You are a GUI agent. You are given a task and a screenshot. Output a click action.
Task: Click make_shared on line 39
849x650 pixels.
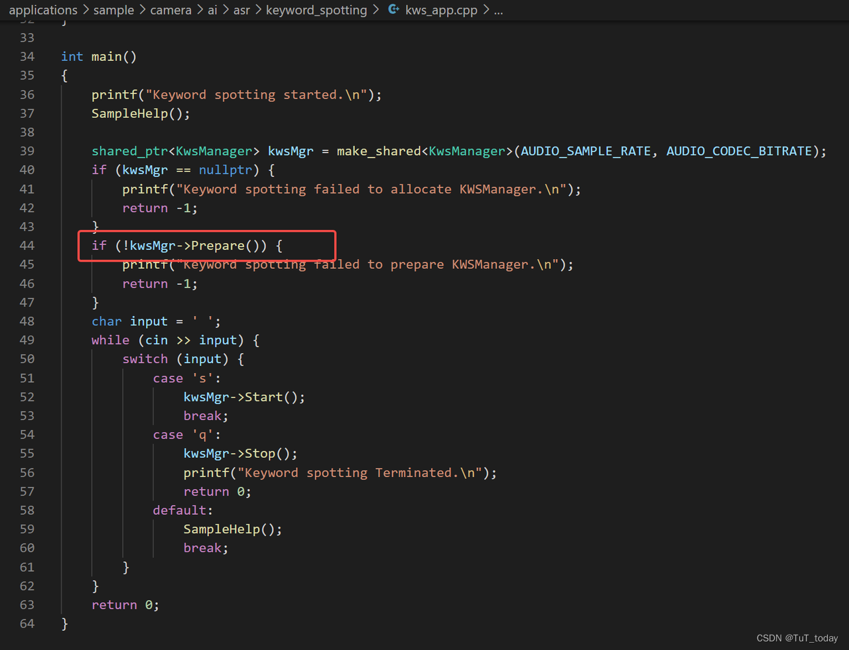379,151
